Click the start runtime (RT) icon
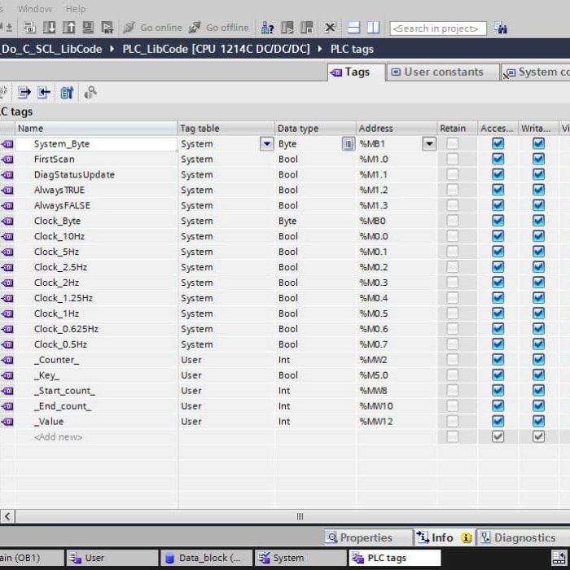Screen dimensions: 570x570 pyautogui.click(x=107, y=28)
